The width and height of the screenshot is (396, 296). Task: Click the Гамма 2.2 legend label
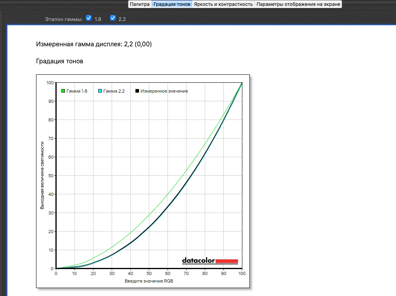114,91
